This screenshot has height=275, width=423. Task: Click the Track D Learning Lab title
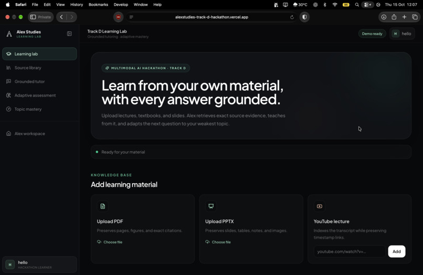107,31
